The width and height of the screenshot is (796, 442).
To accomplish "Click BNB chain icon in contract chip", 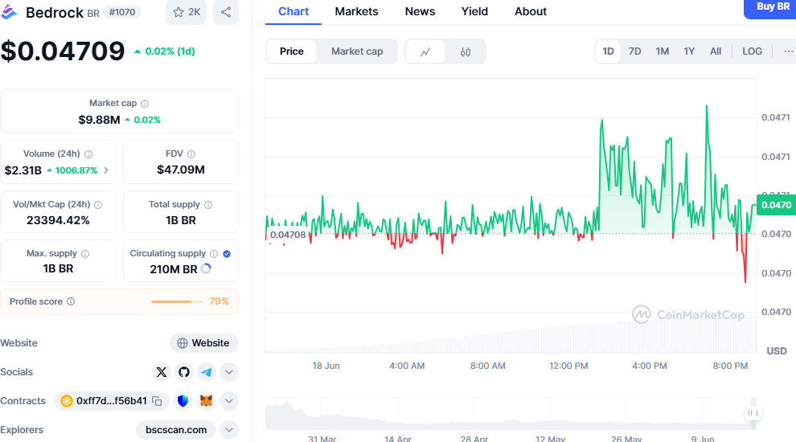I will point(67,401).
